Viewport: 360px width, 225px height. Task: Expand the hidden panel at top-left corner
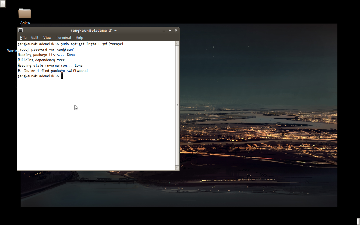[3, 3]
